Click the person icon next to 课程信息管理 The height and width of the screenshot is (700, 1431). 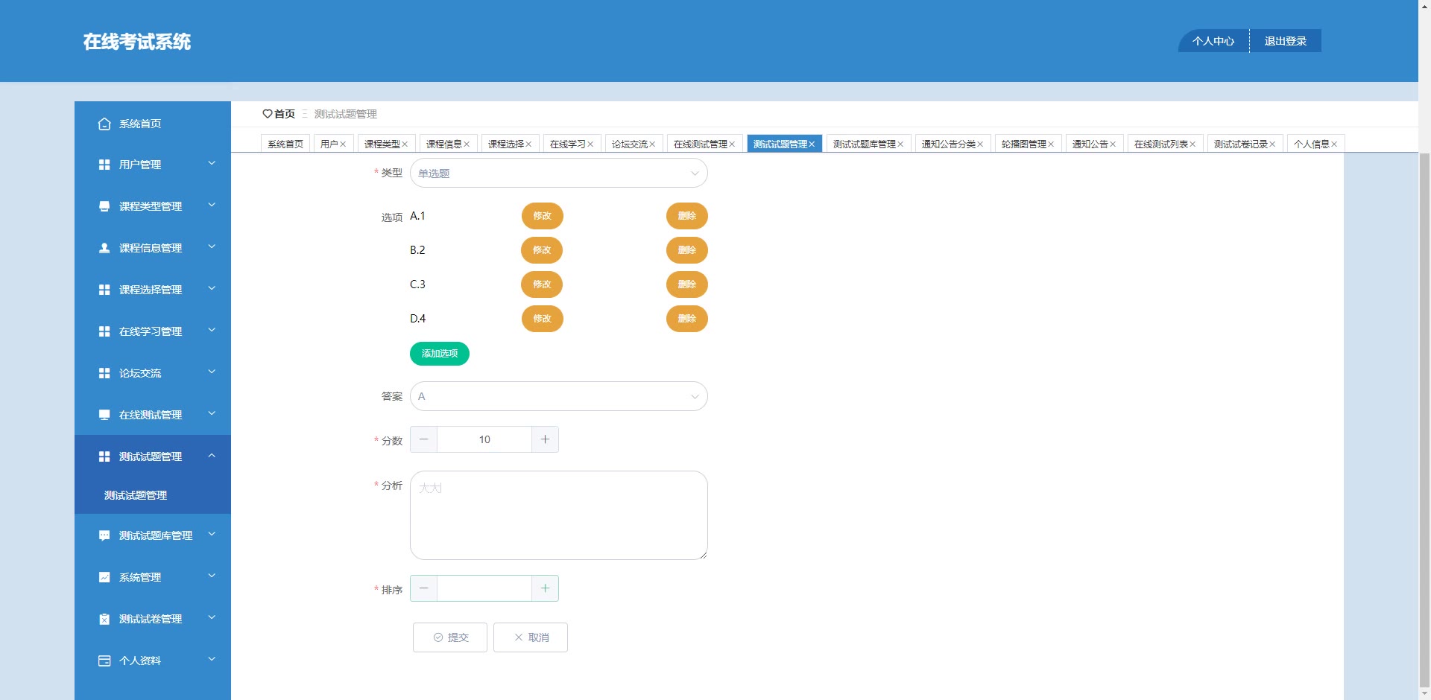tap(104, 248)
